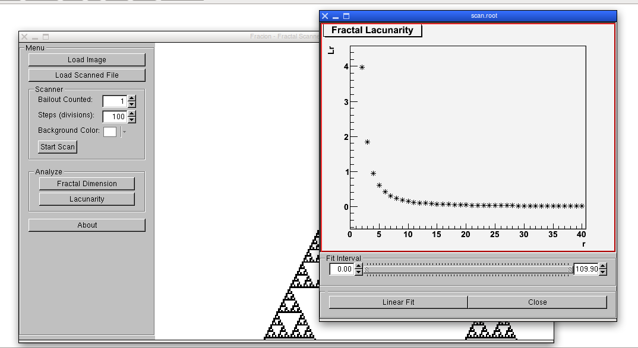Run the Fractal Dimension analysis
638x348 pixels.
pyautogui.click(x=87, y=184)
